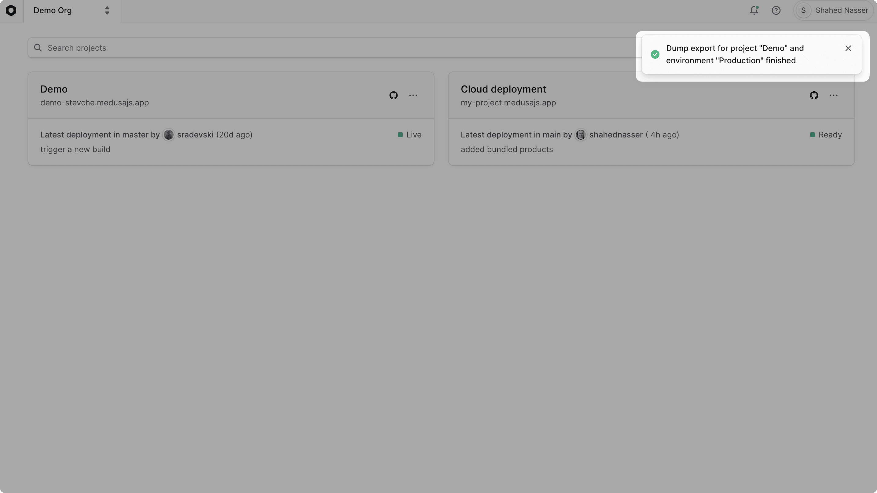Click the search magnifier icon
The height and width of the screenshot is (493, 877).
coord(38,48)
